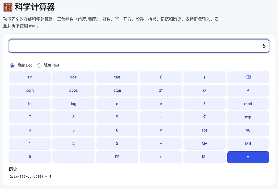Click the abacus calculator logo icon

click(8, 7)
